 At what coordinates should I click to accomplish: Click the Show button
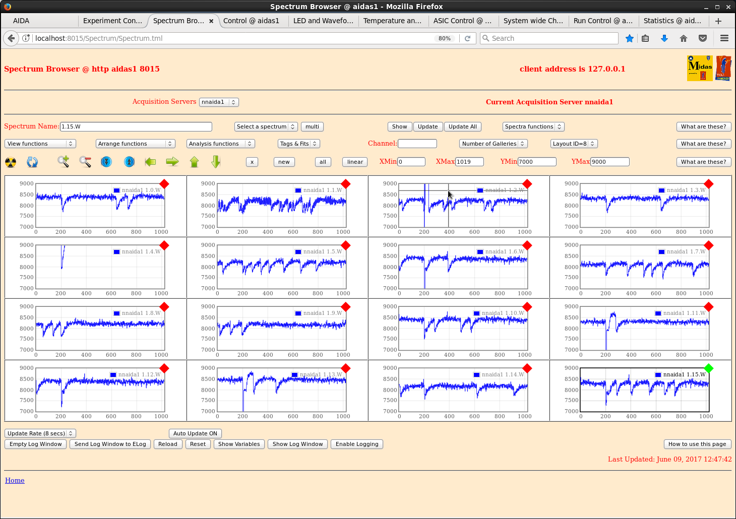(400, 126)
